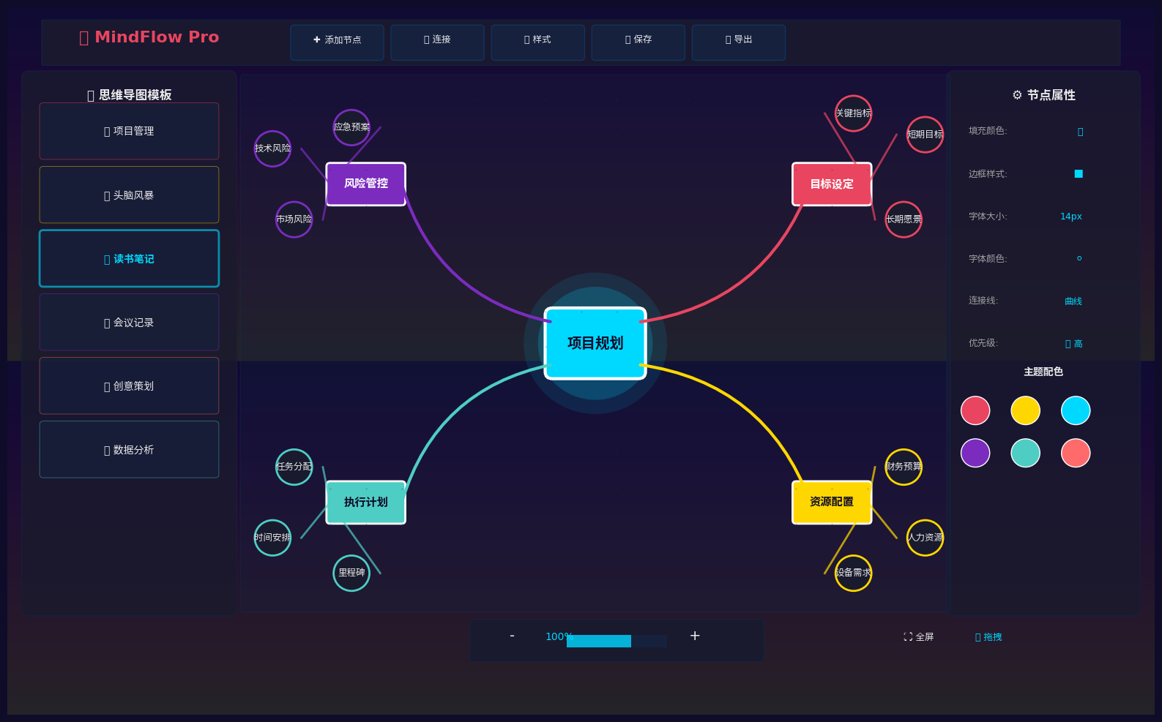Switch to the 头脑风暴 template
Viewport: 1162px width, 722px height.
(129, 195)
